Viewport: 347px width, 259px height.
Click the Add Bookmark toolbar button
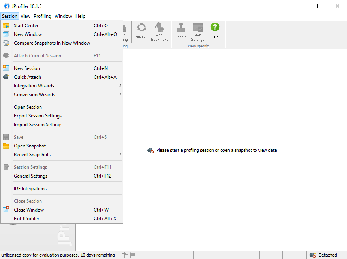(159, 32)
